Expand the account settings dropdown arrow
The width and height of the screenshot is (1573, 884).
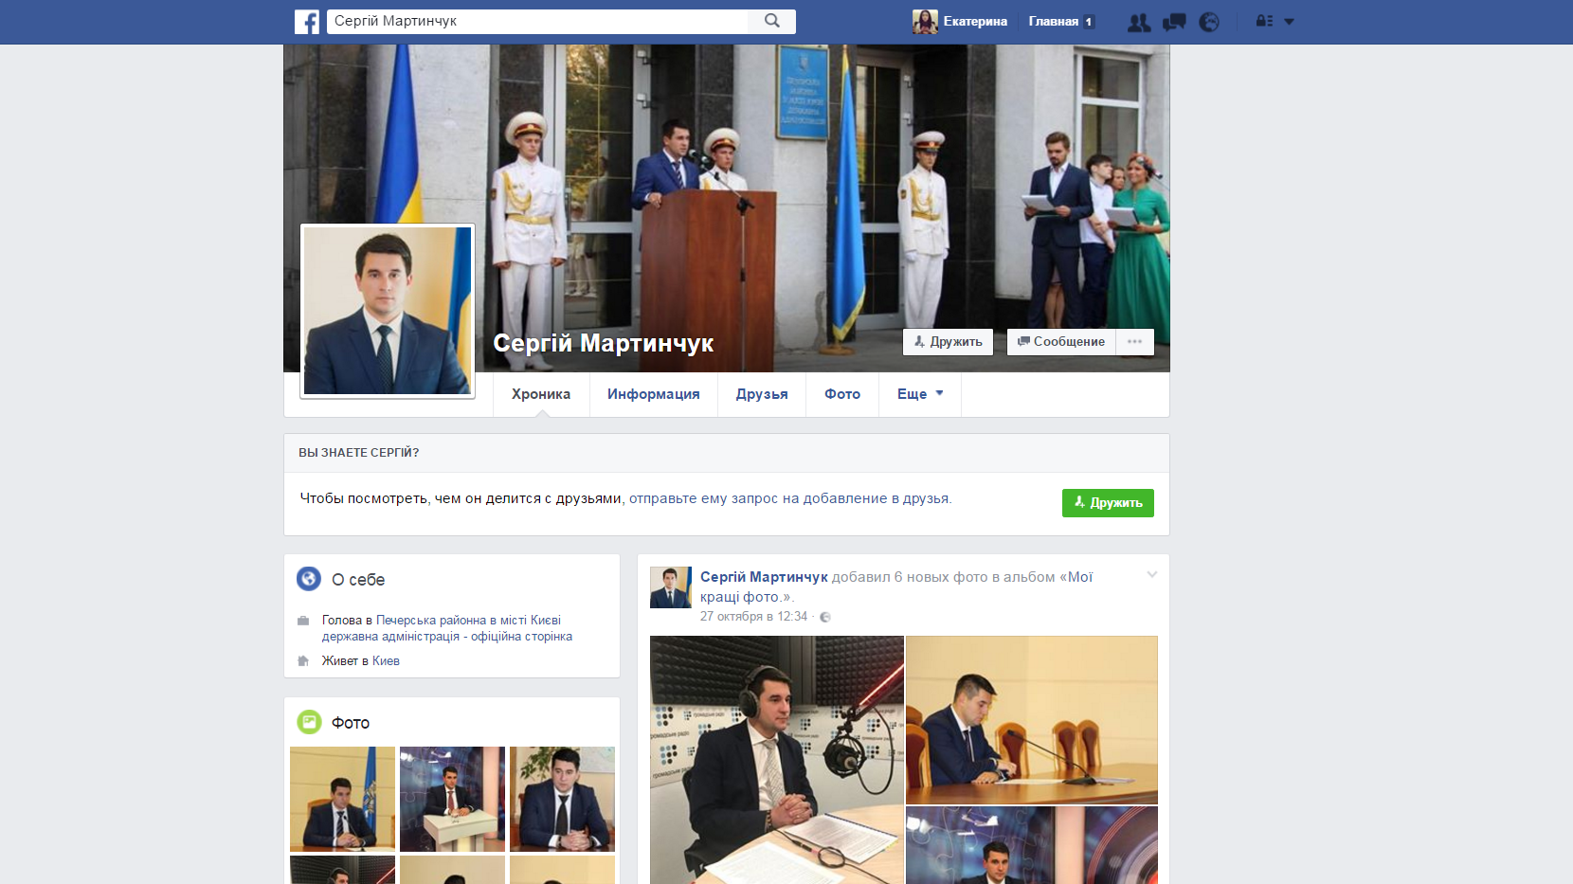click(1289, 22)
